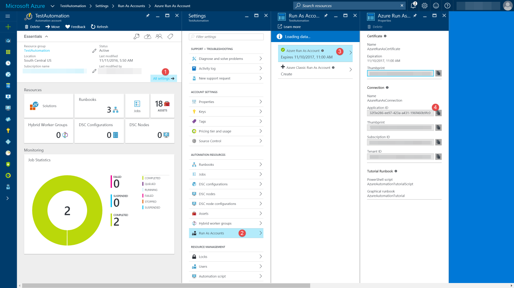Click the green grid icon in sidebar
The height and width of the screenshot is (288, 514).
point(8,52)
